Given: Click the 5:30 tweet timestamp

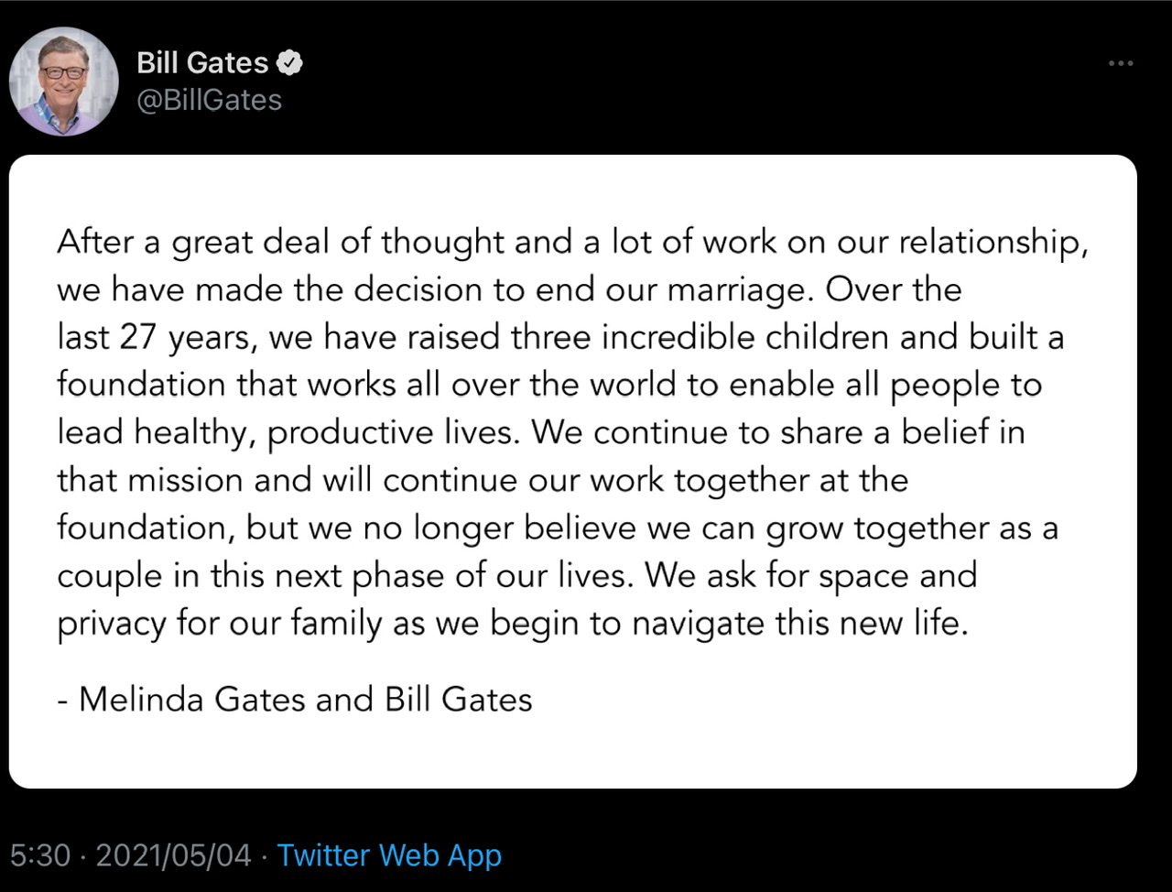Looking at the screenshot, I should (40, 854).
